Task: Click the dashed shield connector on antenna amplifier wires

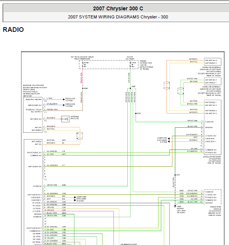Action: [80, 136]
